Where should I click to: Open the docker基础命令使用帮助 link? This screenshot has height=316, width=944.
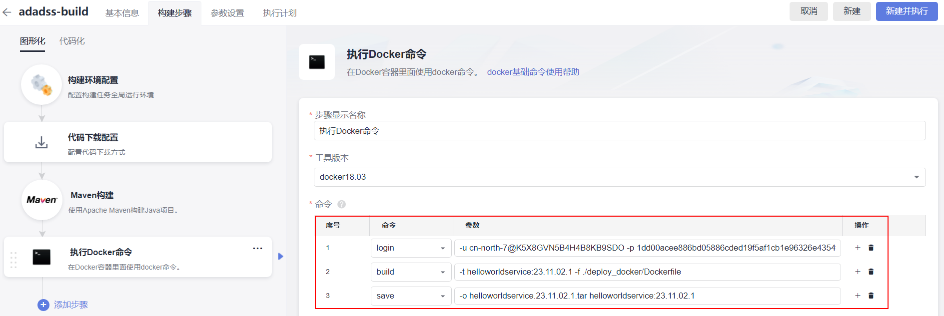point(533,72)
